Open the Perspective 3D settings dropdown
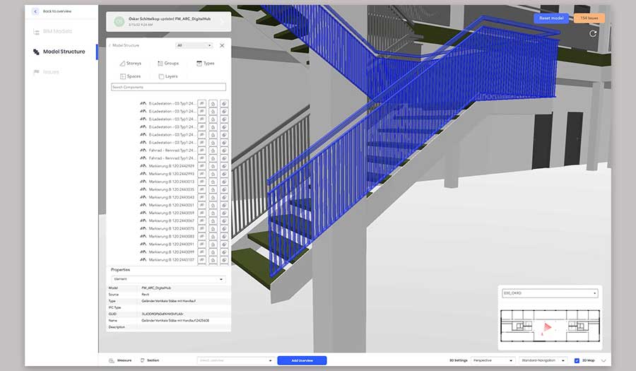The height and width of the screenshot is (371, 636). 493,360
